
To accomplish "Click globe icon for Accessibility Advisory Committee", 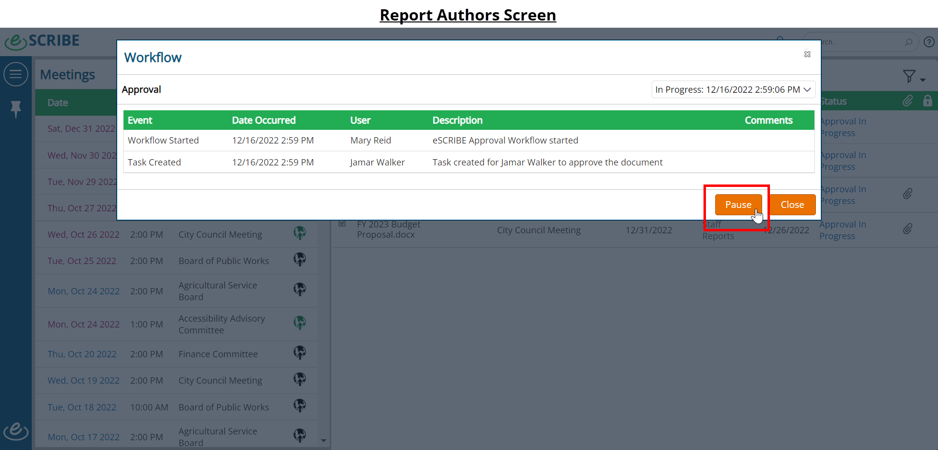I will (299, 323).
